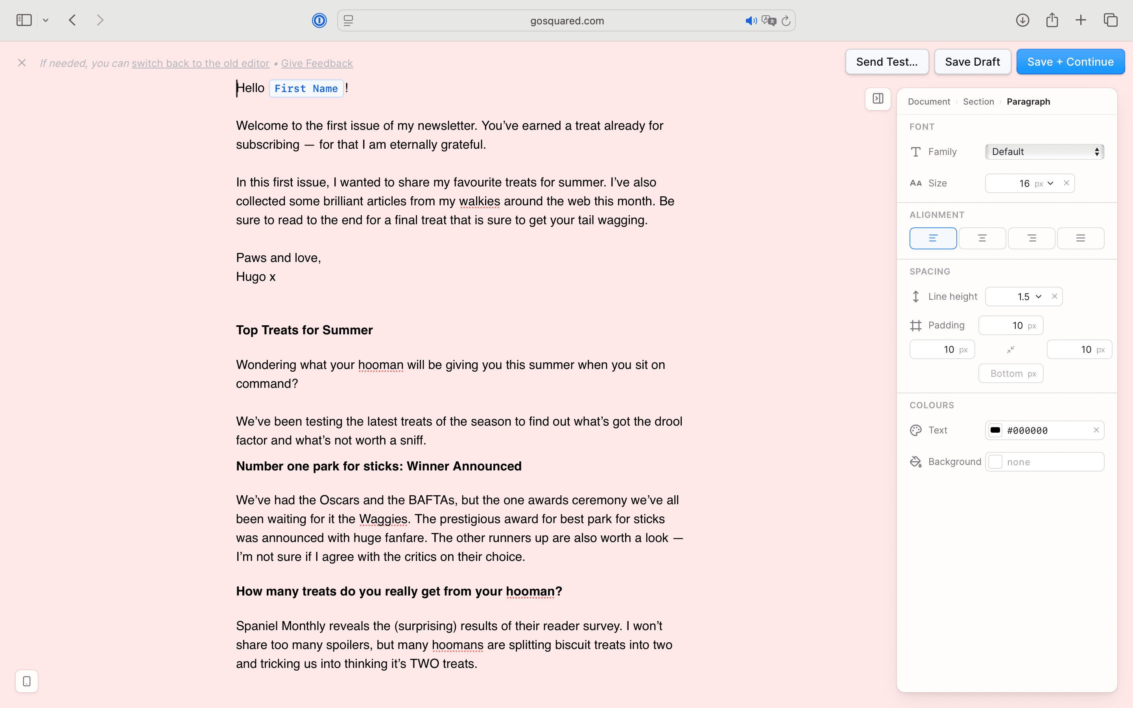Image resolution: width=1133 pixels, height=708 pixels.
Task: Toggle the linked padding icon
Action: click(1011, 350)
